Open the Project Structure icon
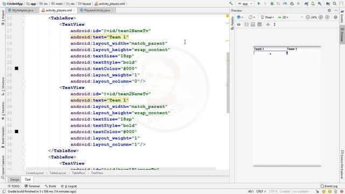 tap(328, 4)
